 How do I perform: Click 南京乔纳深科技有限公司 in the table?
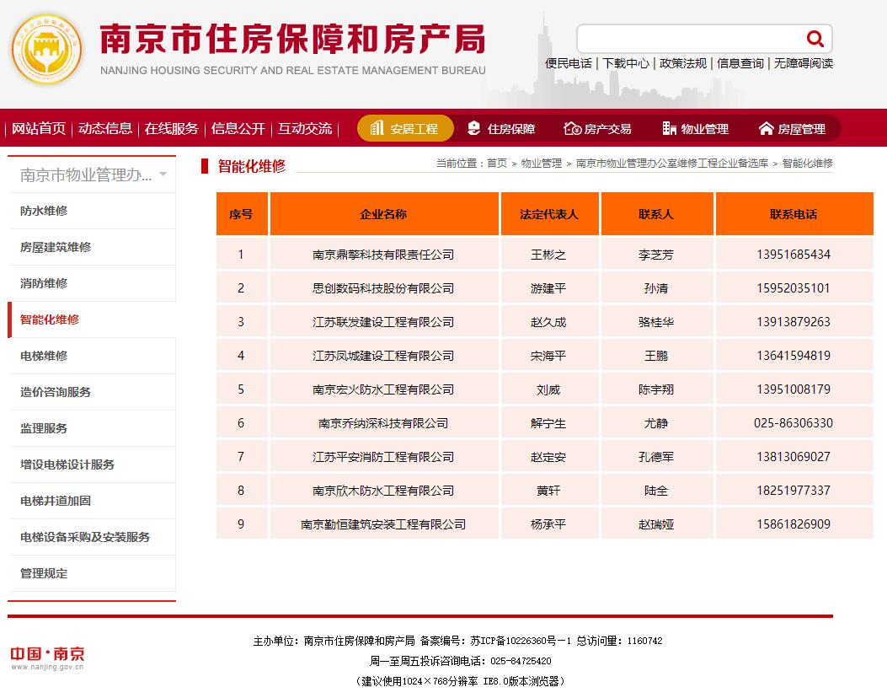[x=383, y=423]
